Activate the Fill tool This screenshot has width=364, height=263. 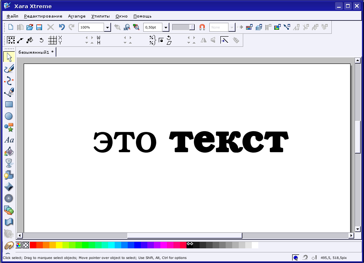pyautogui.click(x=9, y=151)
